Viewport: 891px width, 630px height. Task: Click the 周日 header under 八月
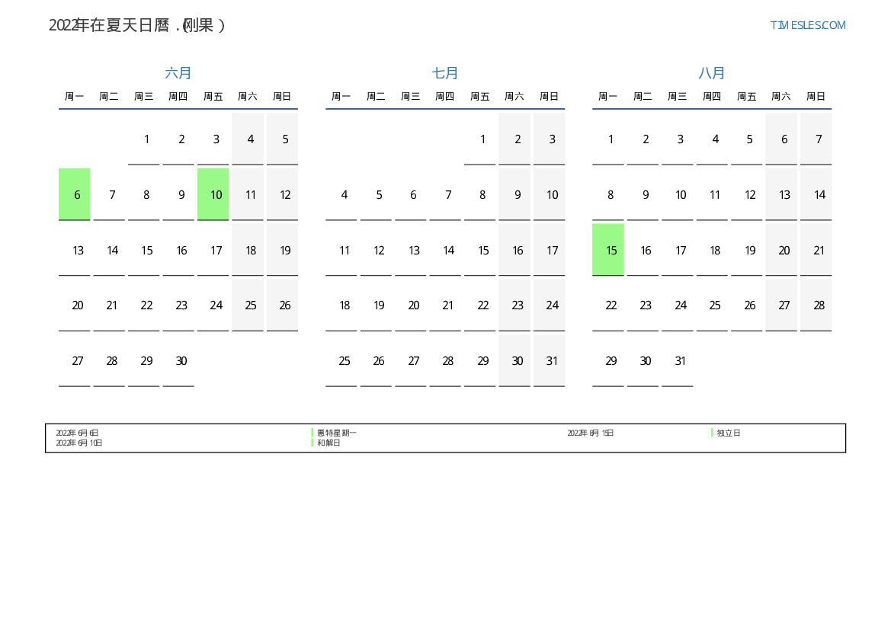(816, 97)
